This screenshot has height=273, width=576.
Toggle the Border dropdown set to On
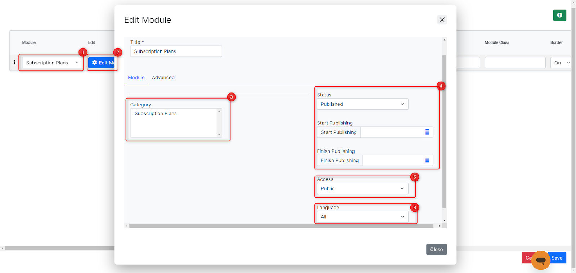pos(561,63)
